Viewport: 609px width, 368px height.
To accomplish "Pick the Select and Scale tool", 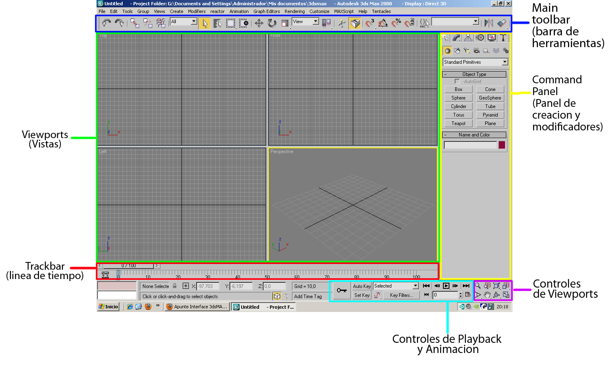I will point(285,24).
